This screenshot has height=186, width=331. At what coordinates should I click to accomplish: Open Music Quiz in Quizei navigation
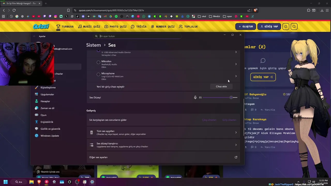pyautogui.click(x=89, y=27)
